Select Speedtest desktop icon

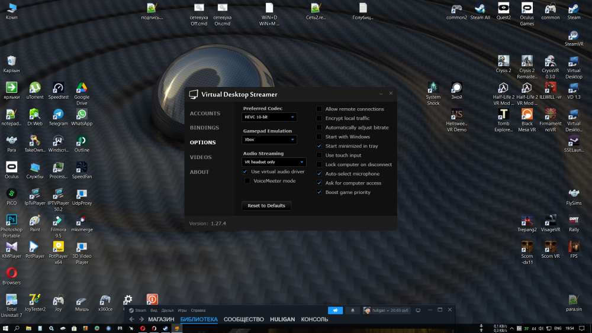58,91
